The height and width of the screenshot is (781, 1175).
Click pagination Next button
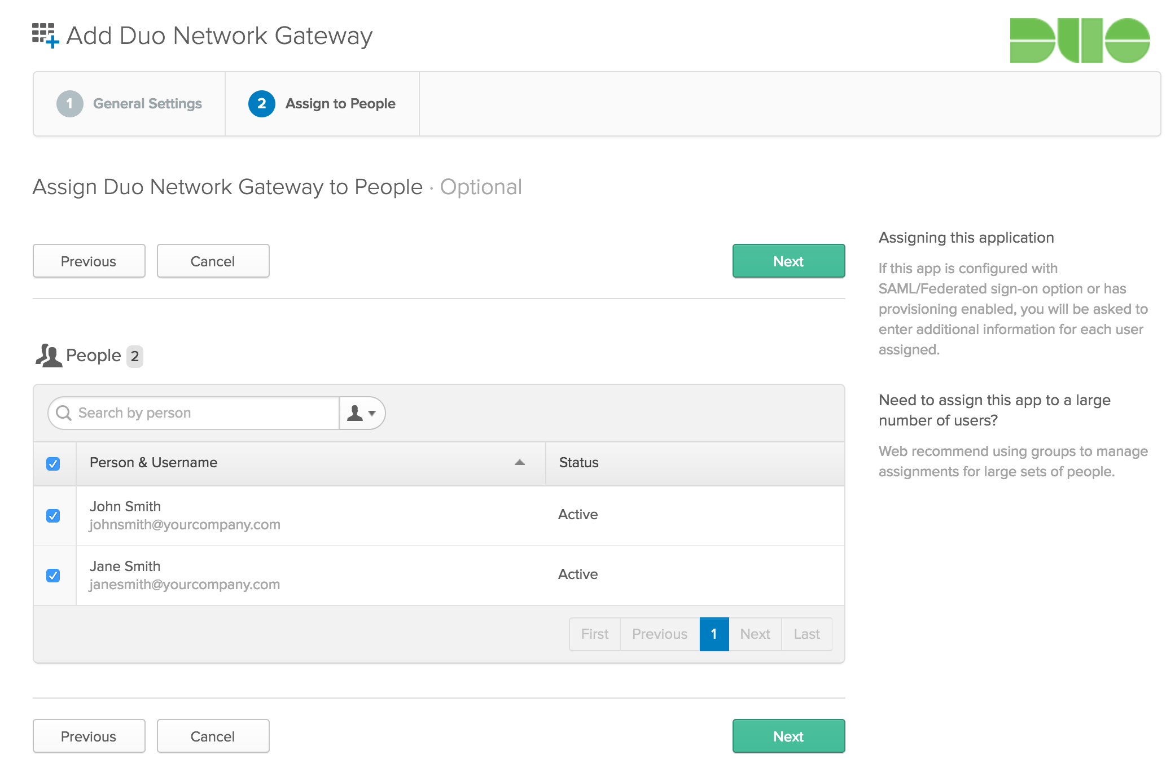(755, 634)
